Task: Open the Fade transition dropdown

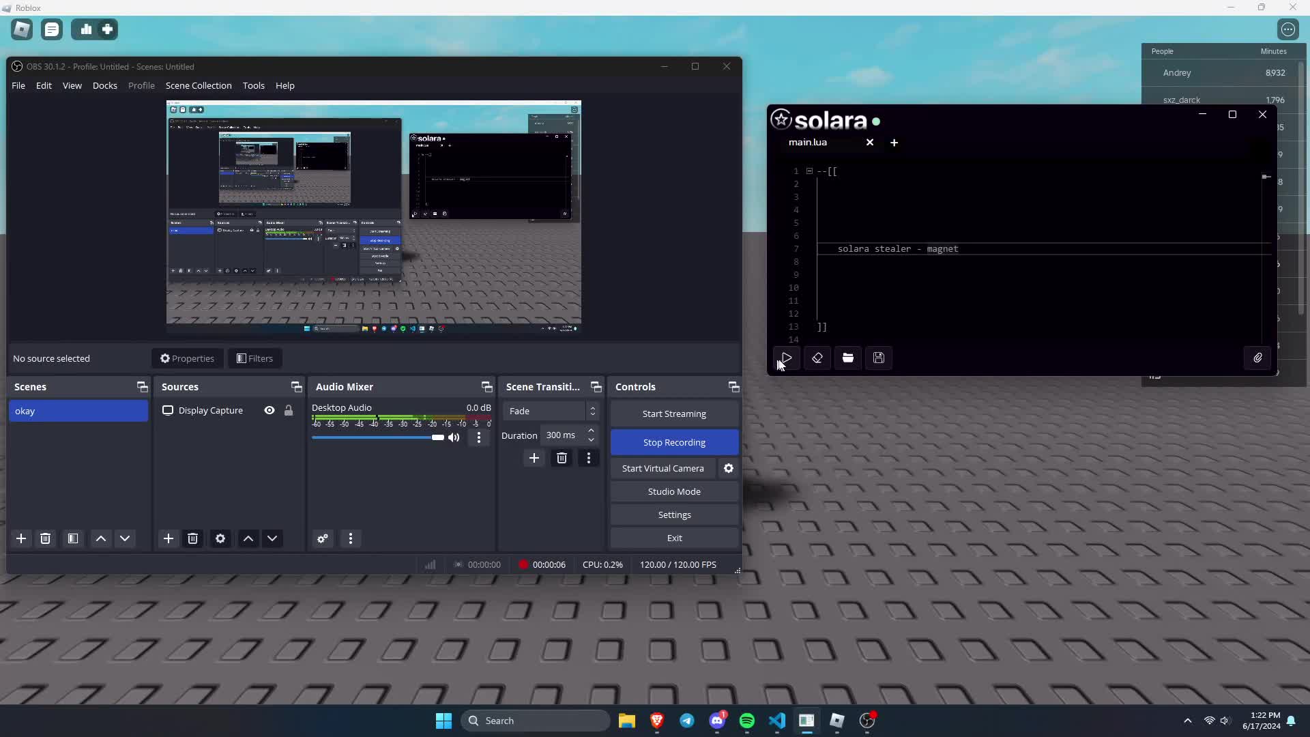Action: (x=551, y=410)
